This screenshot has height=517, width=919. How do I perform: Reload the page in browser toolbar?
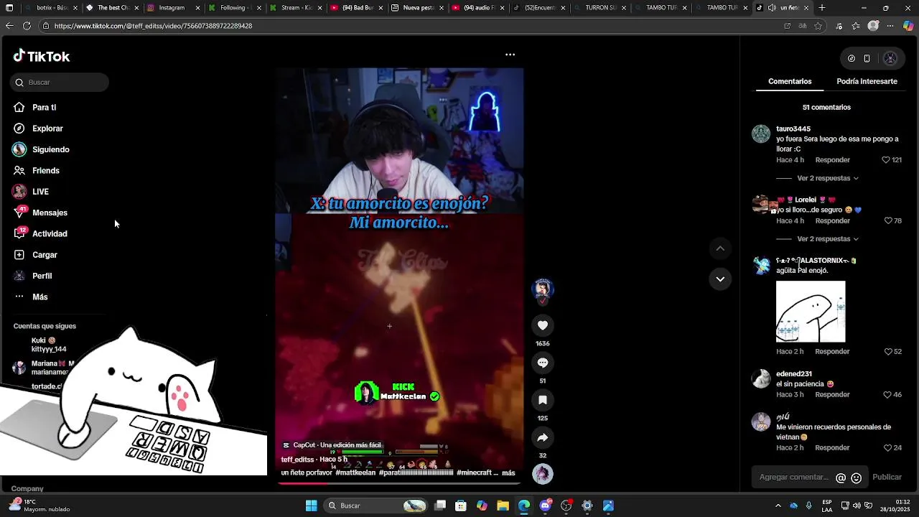coord(27,26)
